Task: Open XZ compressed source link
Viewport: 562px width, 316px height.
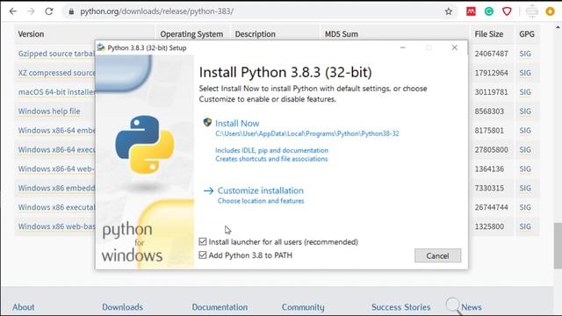Action: pos(56,73)
